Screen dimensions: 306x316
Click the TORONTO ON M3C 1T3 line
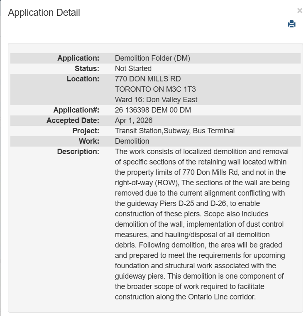(155, 89)
